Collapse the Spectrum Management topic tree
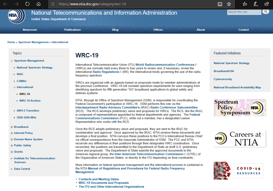 pyautogui.click(x=12, y=61)
